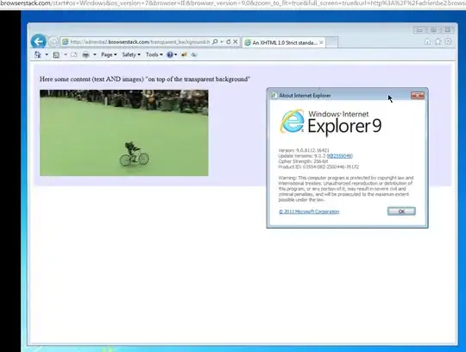Open Favorites with the star icon
Image resolution: width=466 pixels, height=352 pixels.
[x=438, y=41]
